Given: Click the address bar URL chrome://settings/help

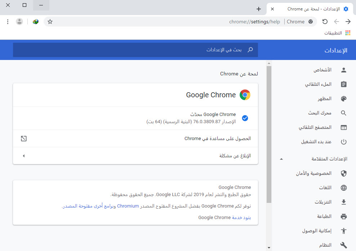Looking at the screenshot, I should pyautogui.click(x=254, y=22).
